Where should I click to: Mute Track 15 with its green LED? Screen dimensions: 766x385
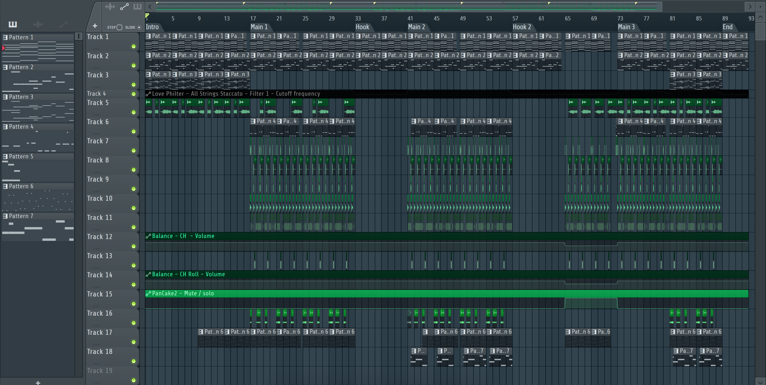134,304
